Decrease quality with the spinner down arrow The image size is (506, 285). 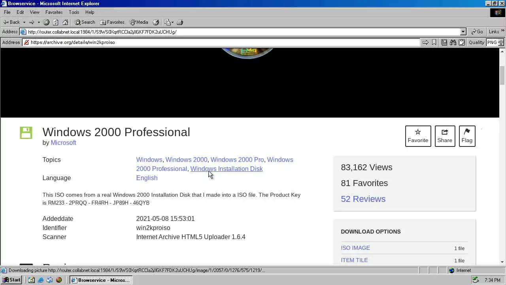point(501,44)
